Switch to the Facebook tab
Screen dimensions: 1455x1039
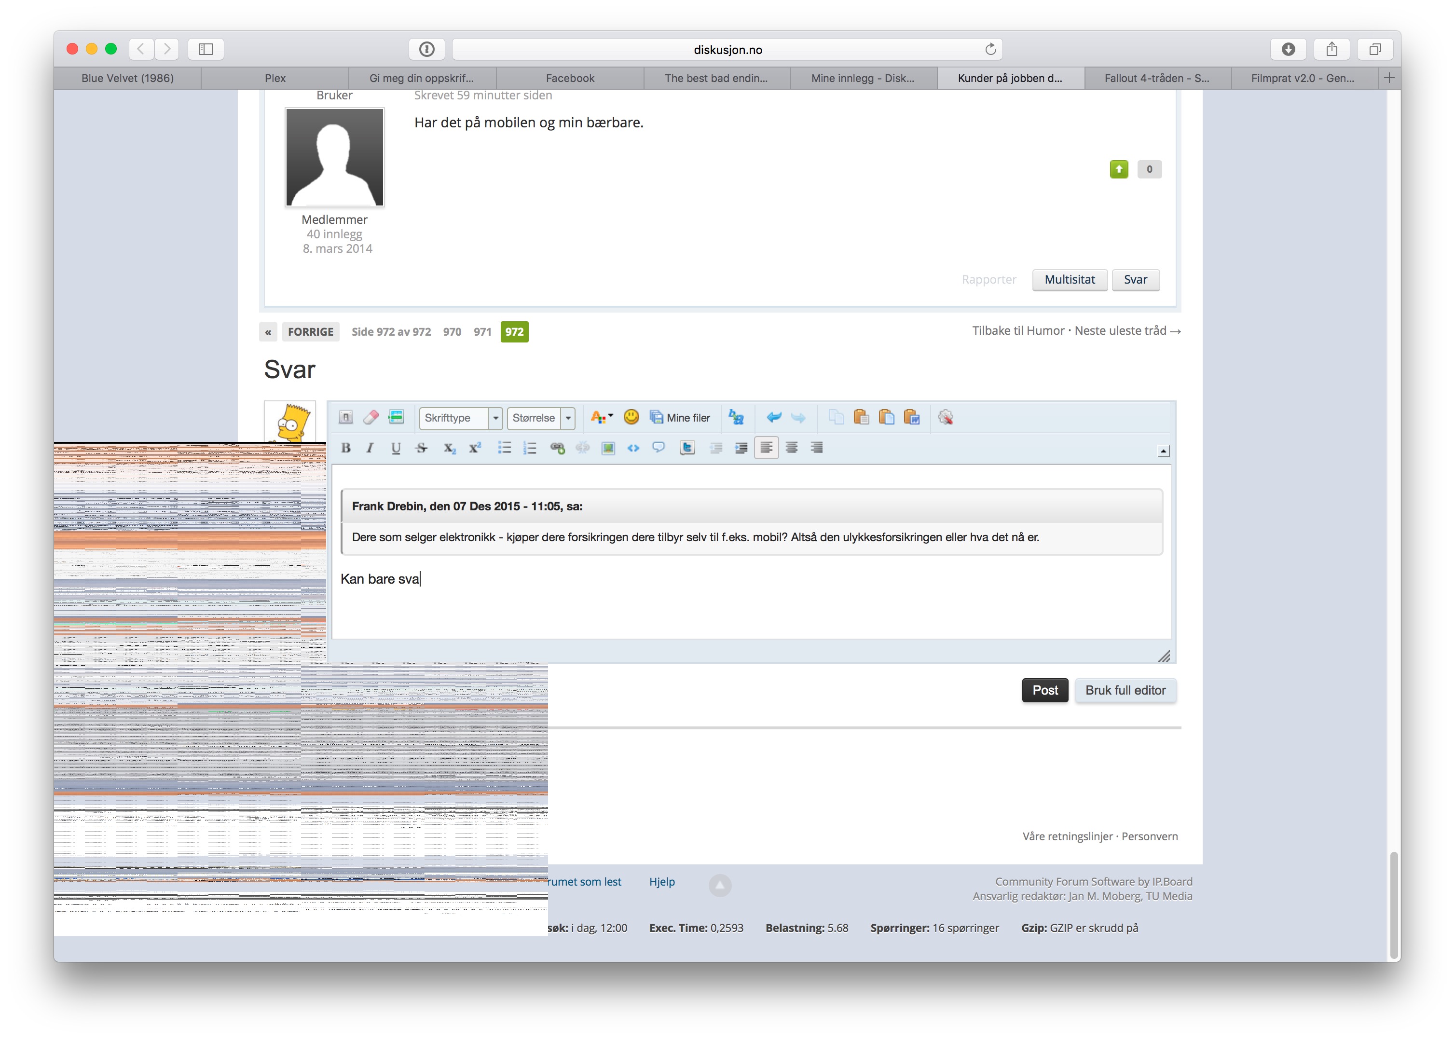click(x=569, y=78)
